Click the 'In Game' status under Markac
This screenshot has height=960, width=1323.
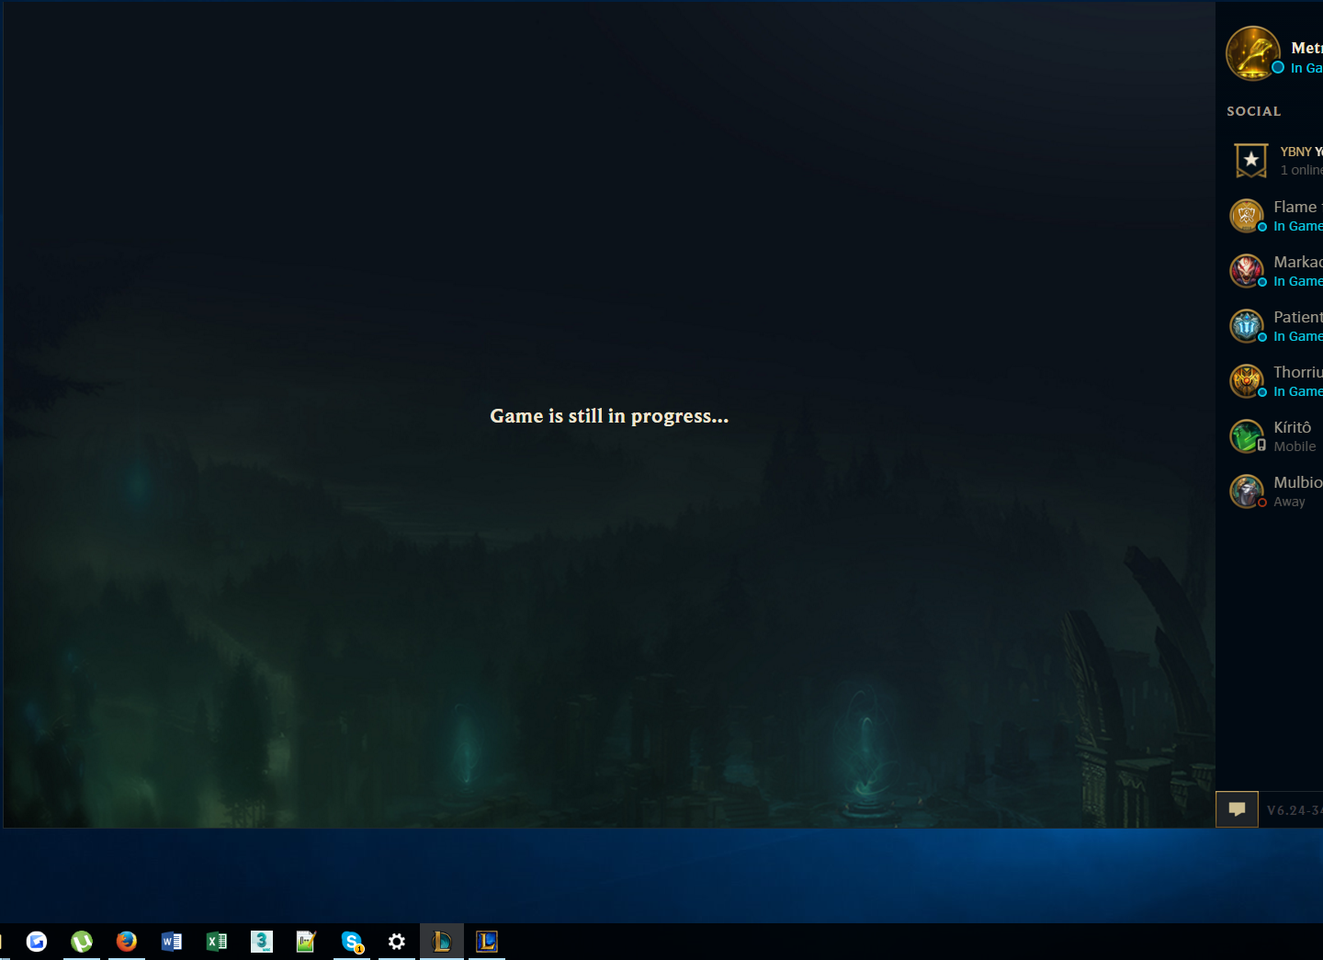(x=1298, y=281)
